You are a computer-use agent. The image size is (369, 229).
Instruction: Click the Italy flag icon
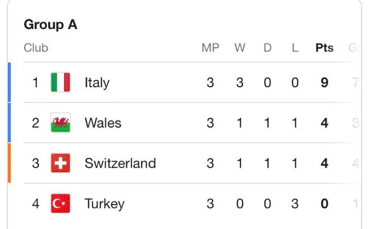click(60, 82)
